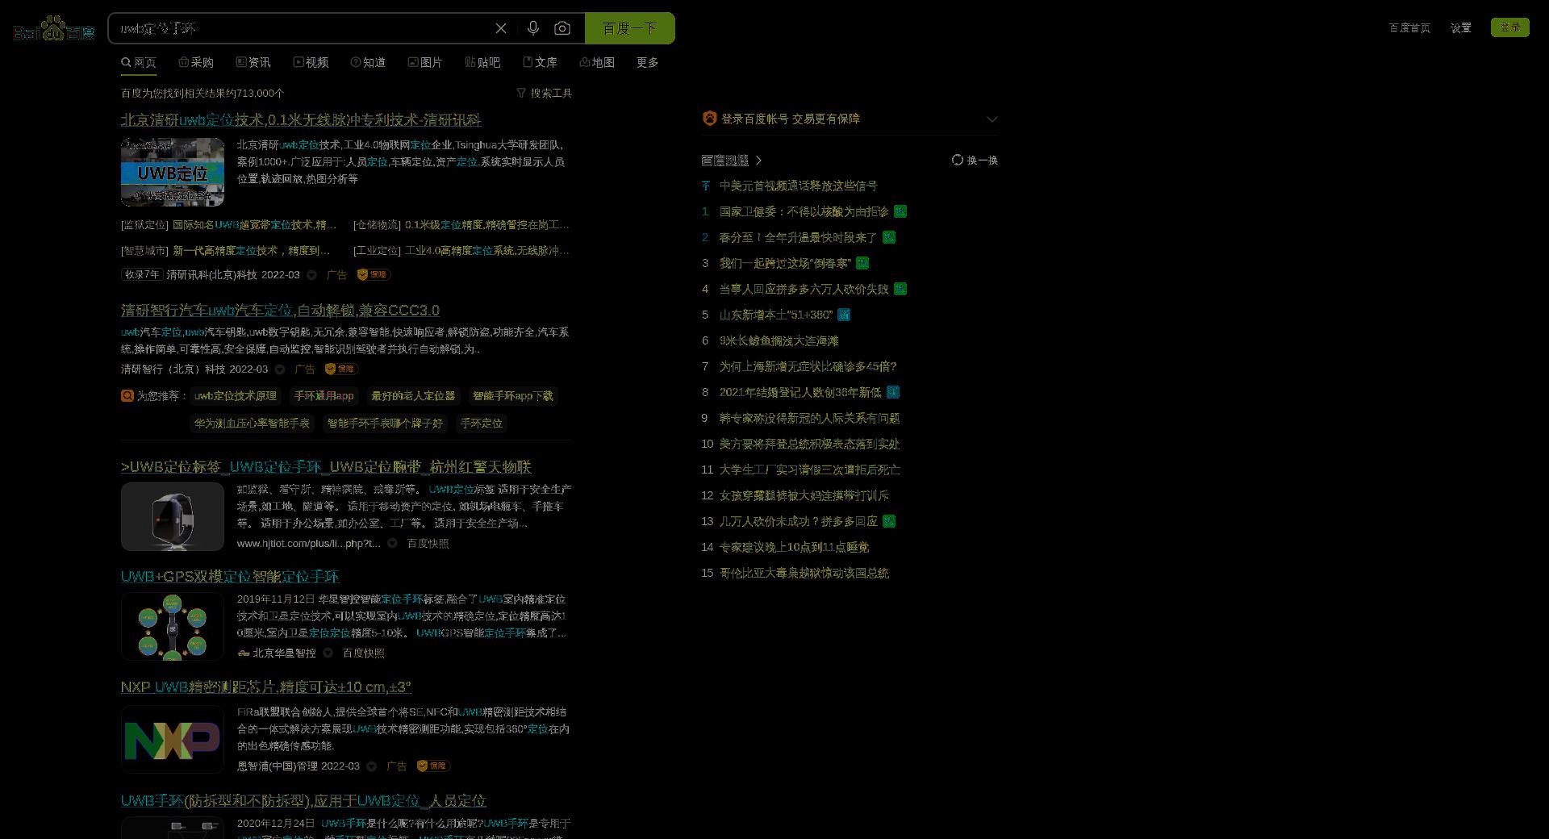1549x839 pixels.
Task: Expand dropdown beside 清研智行 2022-03
Action: 280,369
